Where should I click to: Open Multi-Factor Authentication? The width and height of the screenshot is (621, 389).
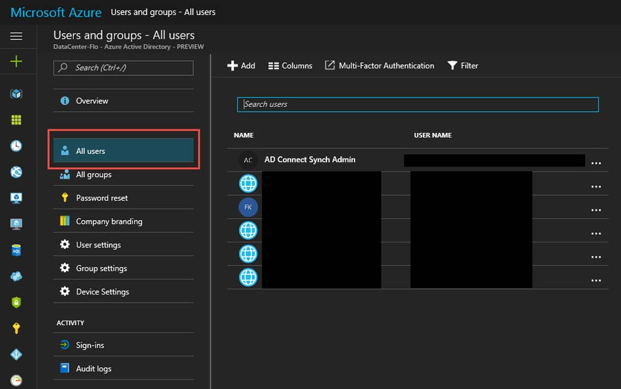coord(379,66)
